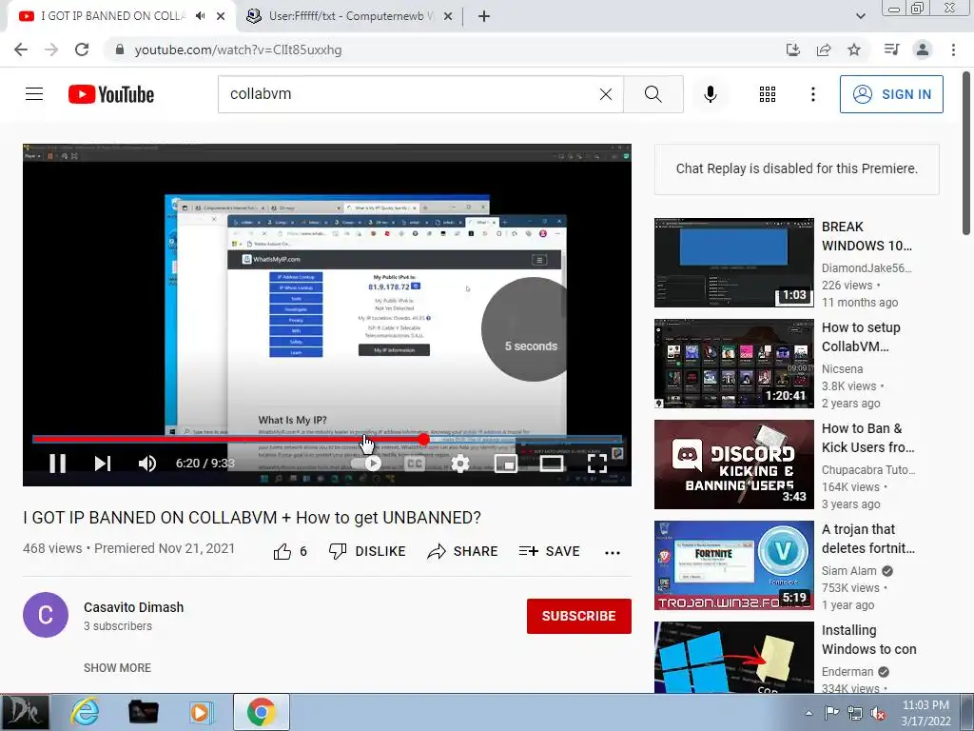Launch Internet Explorer from taskbar
The height and width of the screenshot is (731, 974).
85,712
